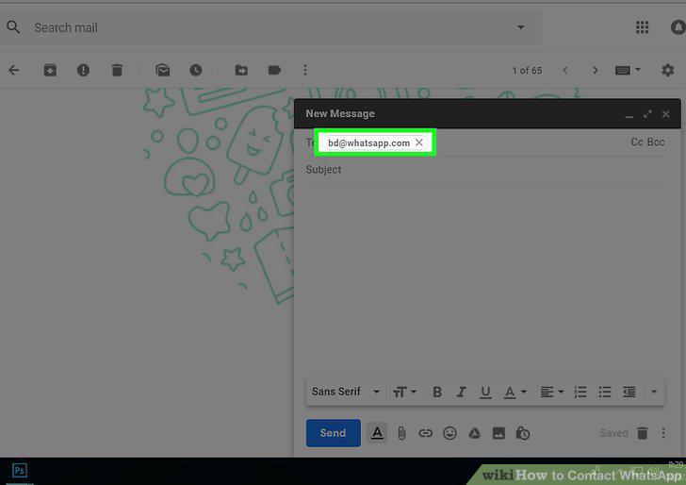Click the search magnifier icon
Viewport: 686px width, 485px height.
pyautogui.click(x=13, y=27)
